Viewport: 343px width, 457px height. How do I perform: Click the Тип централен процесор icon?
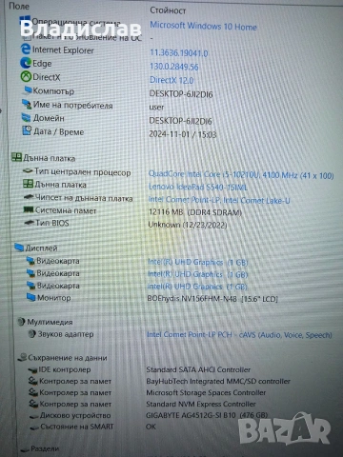tap(28, 171)
